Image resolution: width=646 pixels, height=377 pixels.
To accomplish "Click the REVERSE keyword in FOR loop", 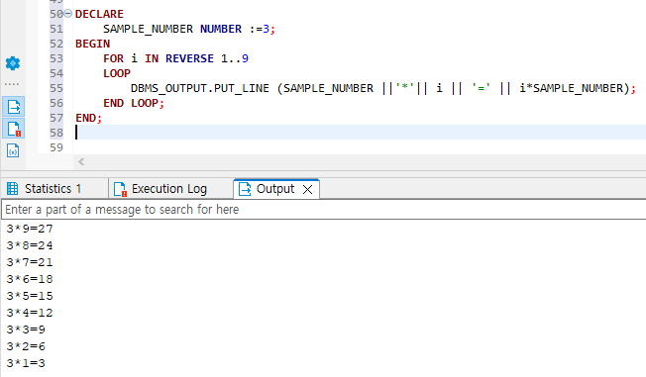I will tap(189, 58).
